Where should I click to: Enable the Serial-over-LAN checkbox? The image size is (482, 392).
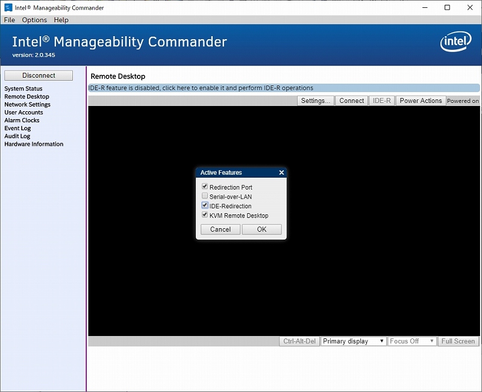tap(205, 196)
